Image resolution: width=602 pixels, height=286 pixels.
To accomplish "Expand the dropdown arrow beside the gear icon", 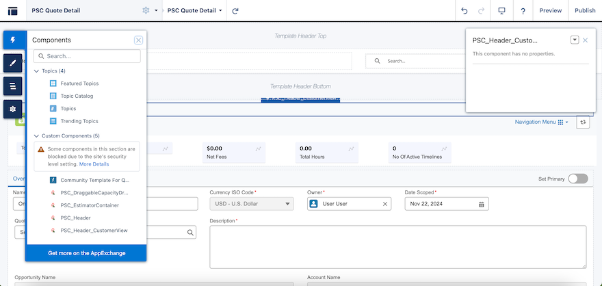I will pyautogui.click(x=156, y=11).
